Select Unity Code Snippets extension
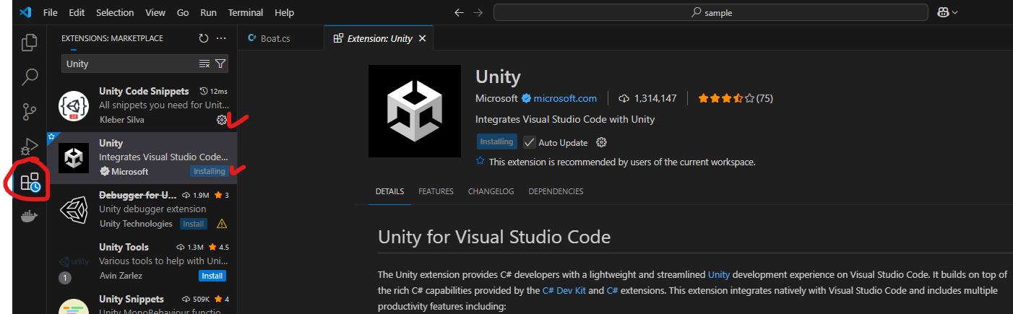Viewport: 1013px width, 314px height. tap(142, 106)
